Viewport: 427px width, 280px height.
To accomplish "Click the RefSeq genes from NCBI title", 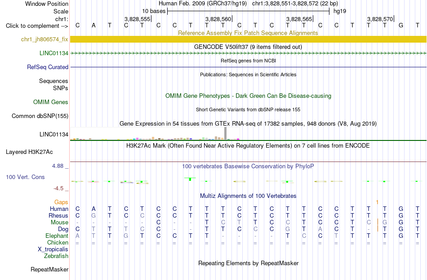I will (248, 61).
